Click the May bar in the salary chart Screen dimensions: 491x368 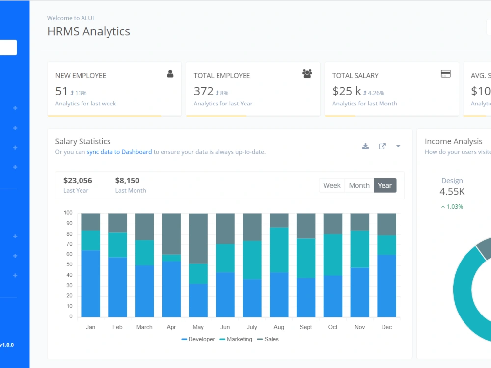pos(198,265)
